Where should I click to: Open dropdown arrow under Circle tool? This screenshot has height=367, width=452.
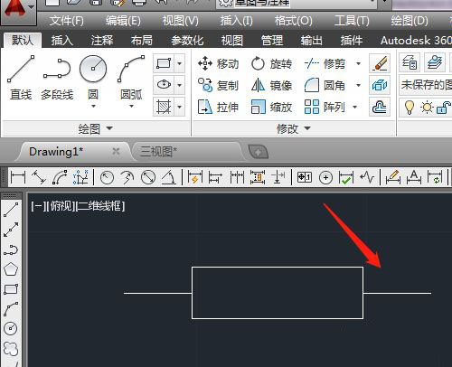(x=93, y=106)
